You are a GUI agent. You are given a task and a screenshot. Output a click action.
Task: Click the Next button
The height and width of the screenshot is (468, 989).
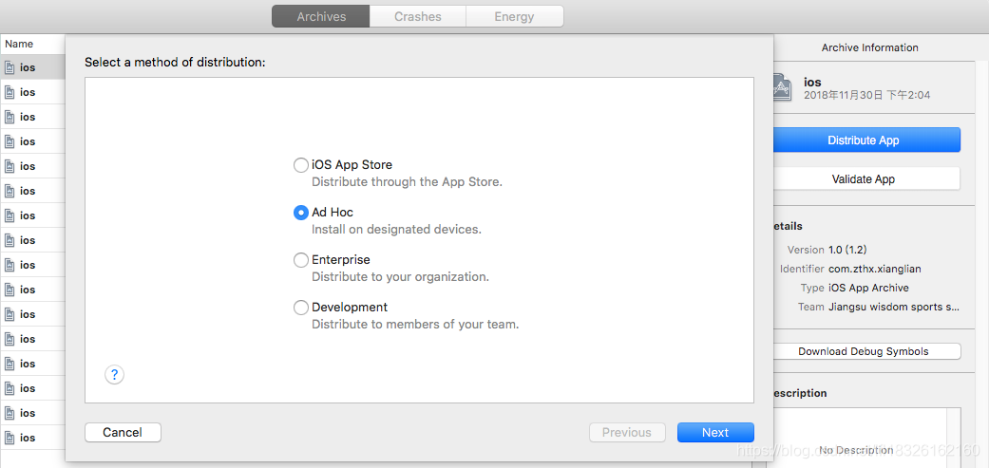[715, 432]
